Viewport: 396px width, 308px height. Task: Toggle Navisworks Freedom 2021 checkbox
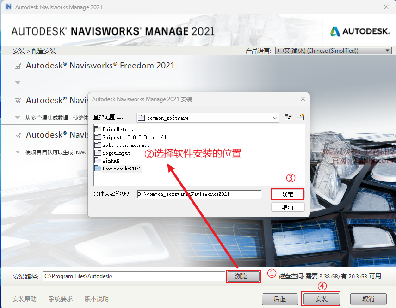[x=18, y=66]
